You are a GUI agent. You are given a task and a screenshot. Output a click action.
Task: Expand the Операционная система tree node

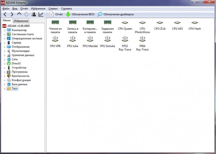pyautogui.click(x=5, y=38)
